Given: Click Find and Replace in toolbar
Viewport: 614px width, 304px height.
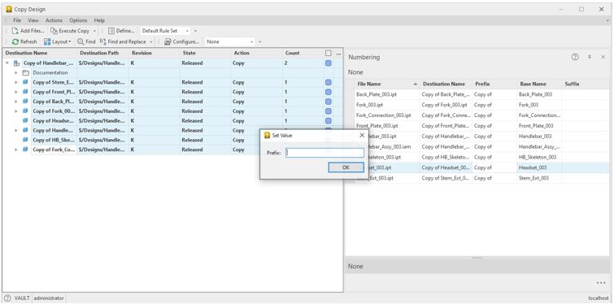Looking at the screenshot, I should click(123, 41).
